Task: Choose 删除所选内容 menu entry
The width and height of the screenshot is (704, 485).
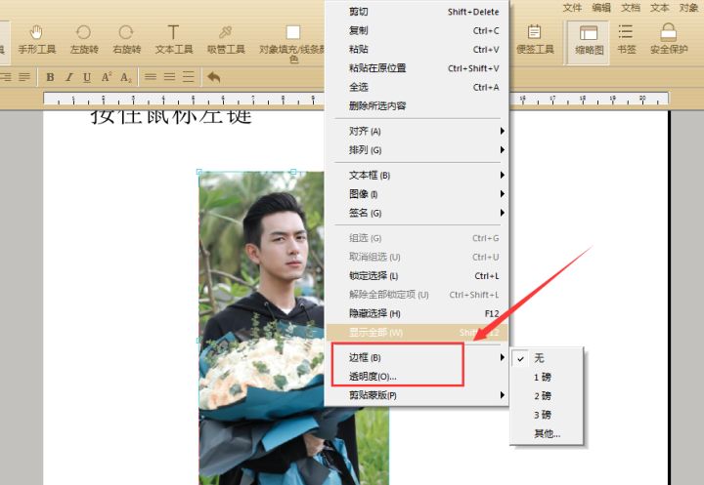Action: pyautogui.click(x=418, y=105)
